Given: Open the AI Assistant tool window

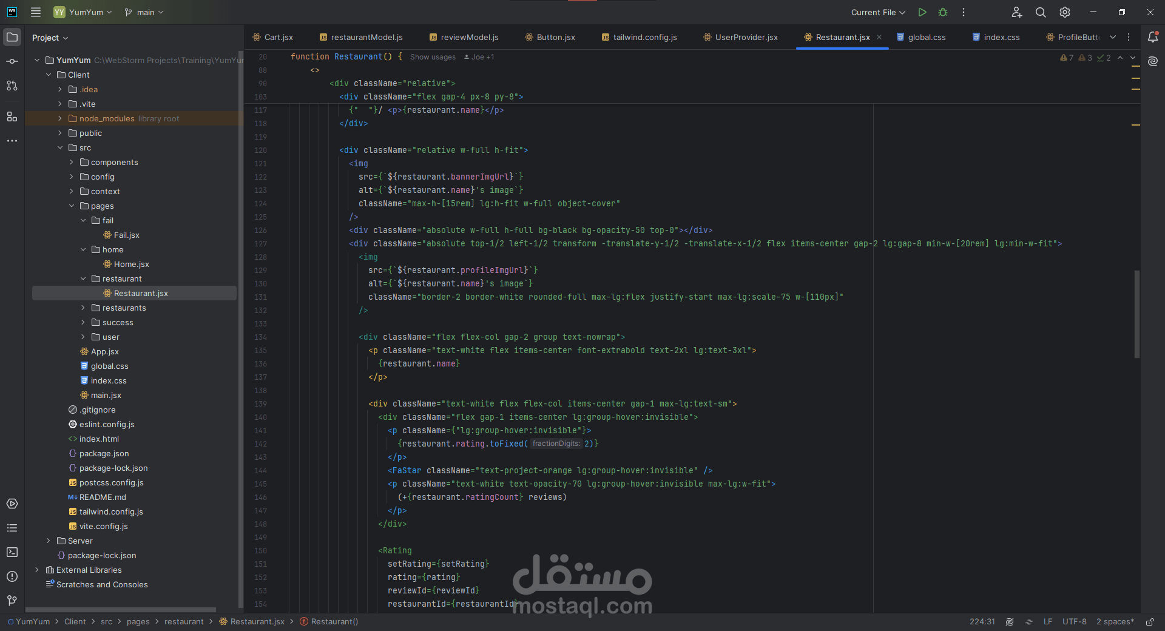Looking at the screenshot, I should pos(1153,61).
